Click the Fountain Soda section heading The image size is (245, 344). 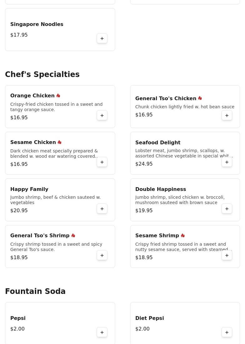click(35, 291)
